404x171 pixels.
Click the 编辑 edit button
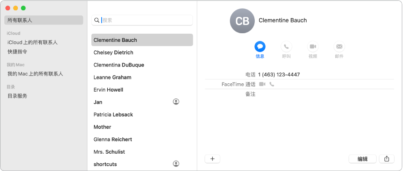(x=362, y=159)
